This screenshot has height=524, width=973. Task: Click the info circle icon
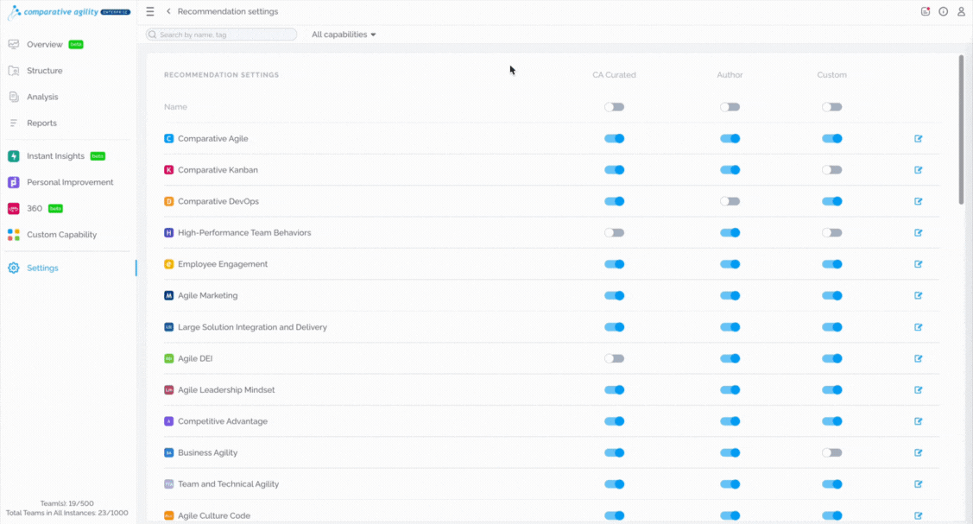[x=943, y=11]
